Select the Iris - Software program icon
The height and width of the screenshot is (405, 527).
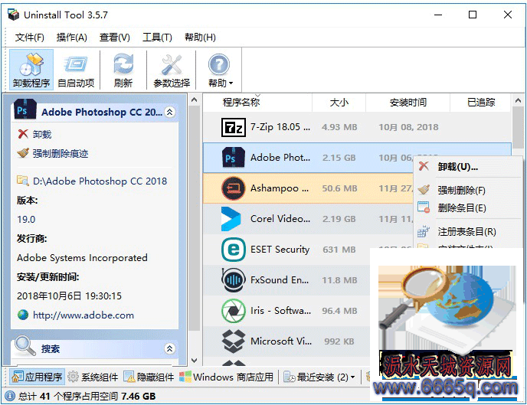pyautogui.click(x=234, y=311)
